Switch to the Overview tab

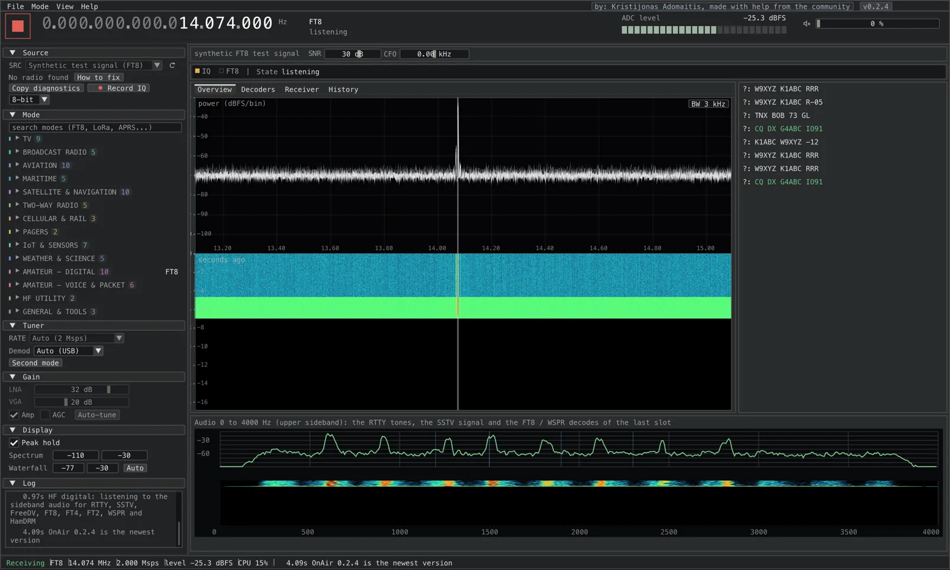[214, 90]
